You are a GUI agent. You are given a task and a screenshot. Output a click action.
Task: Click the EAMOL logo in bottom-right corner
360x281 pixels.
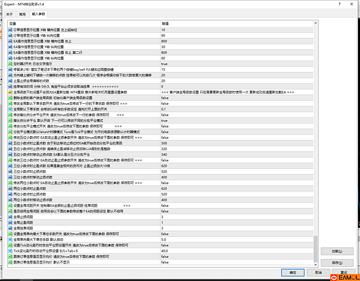[x=345, y=277]
